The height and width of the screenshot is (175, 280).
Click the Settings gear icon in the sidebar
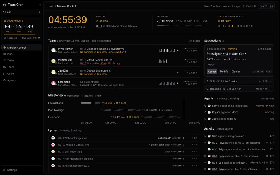tap(4, 170)
